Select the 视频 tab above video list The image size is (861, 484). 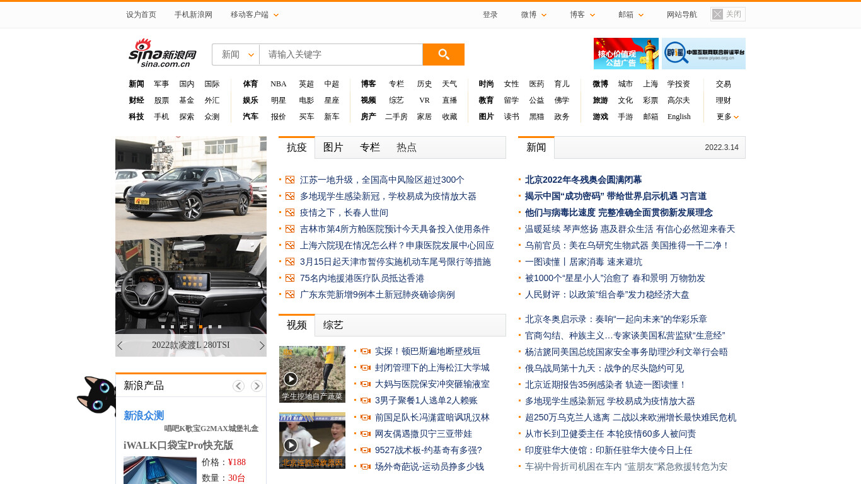297,325
